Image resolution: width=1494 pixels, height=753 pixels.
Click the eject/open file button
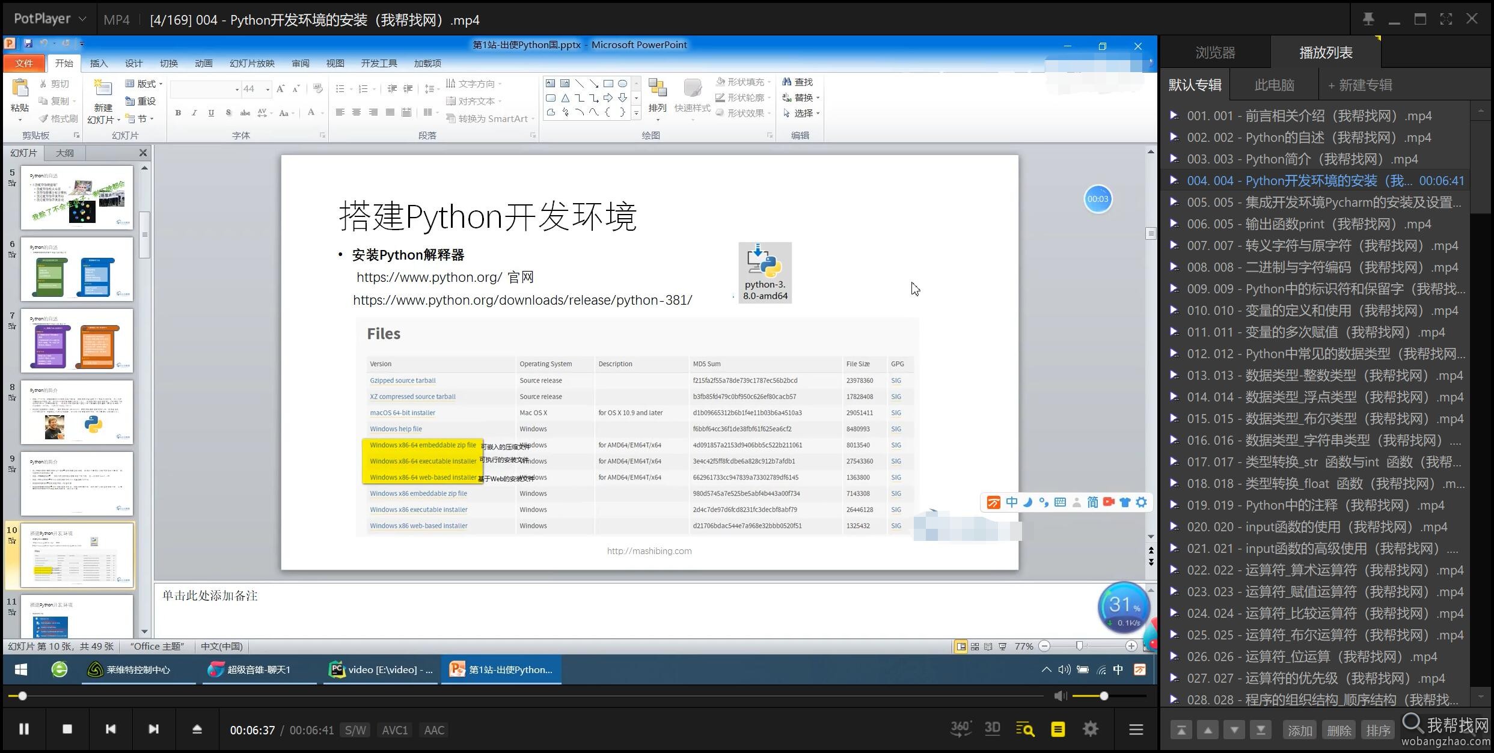pyautogui.click(x=197, y=729)
